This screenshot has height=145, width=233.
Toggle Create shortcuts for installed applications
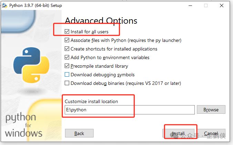pyautogui.click(x=67, y=49)
